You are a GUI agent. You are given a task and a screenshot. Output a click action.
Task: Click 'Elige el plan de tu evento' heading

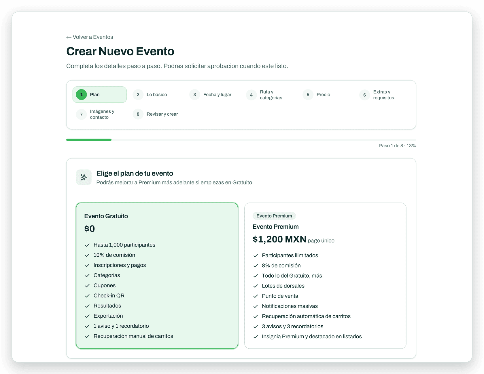tap(135, 173)
